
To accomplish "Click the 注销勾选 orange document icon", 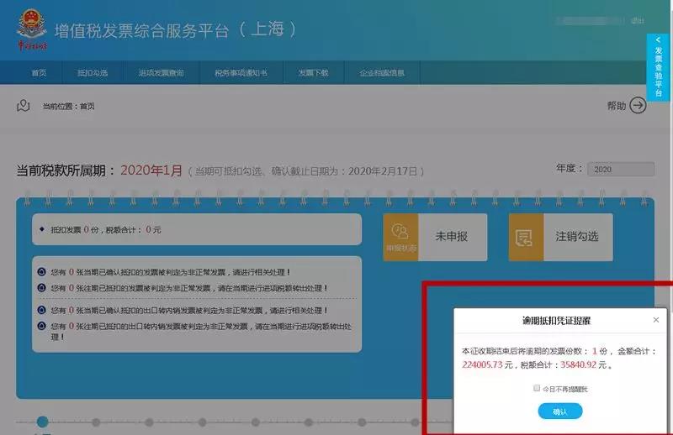I will [527, 237].
